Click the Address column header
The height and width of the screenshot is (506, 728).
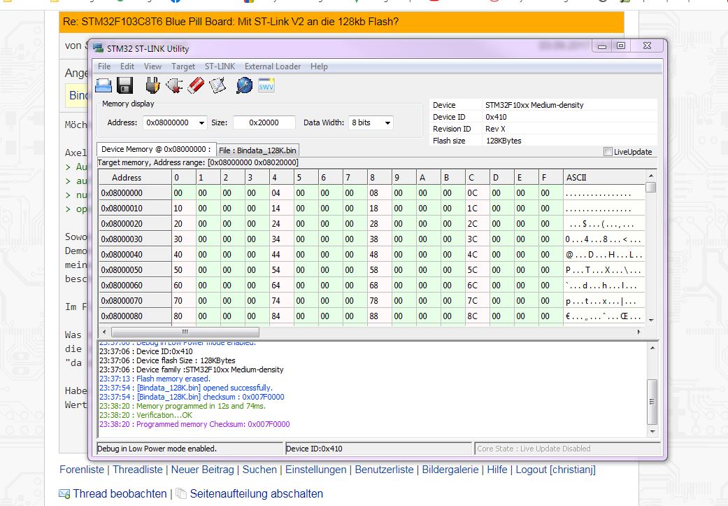(x=135, y=177)
